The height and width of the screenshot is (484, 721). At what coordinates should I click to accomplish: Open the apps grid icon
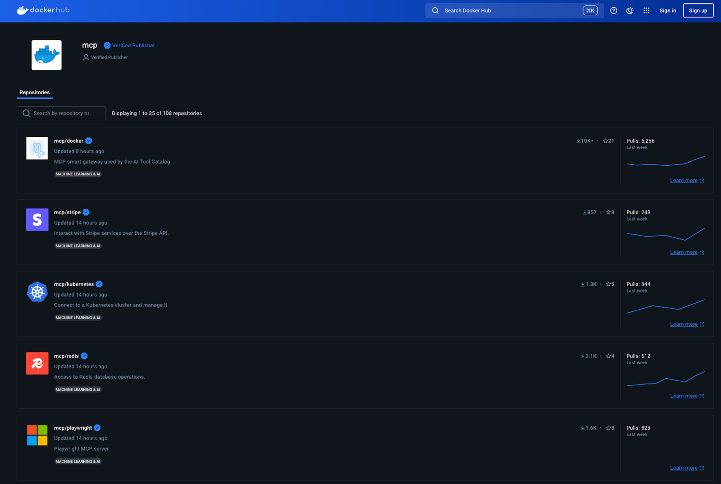pos(646,10)
